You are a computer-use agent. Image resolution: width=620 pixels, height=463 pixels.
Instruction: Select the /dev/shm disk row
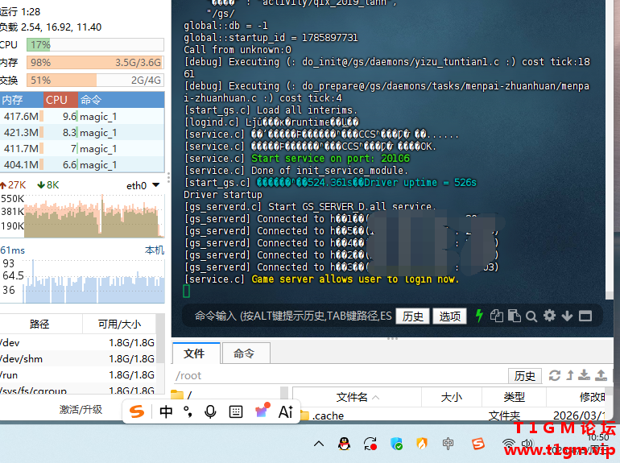point(78,358)
